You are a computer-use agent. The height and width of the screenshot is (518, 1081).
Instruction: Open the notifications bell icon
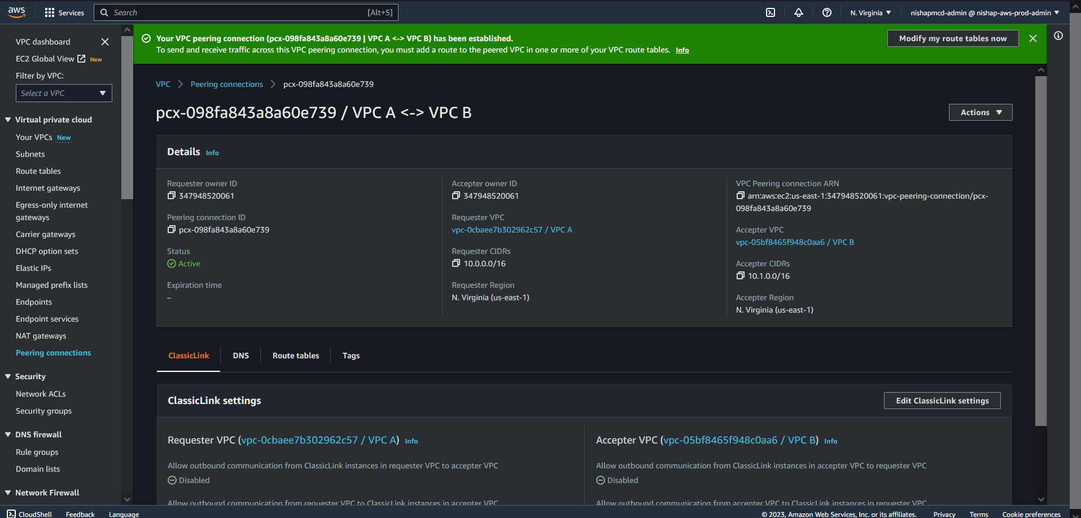pos(799,12)
